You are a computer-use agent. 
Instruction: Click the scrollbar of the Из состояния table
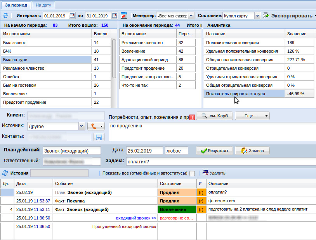pos(114,58)
